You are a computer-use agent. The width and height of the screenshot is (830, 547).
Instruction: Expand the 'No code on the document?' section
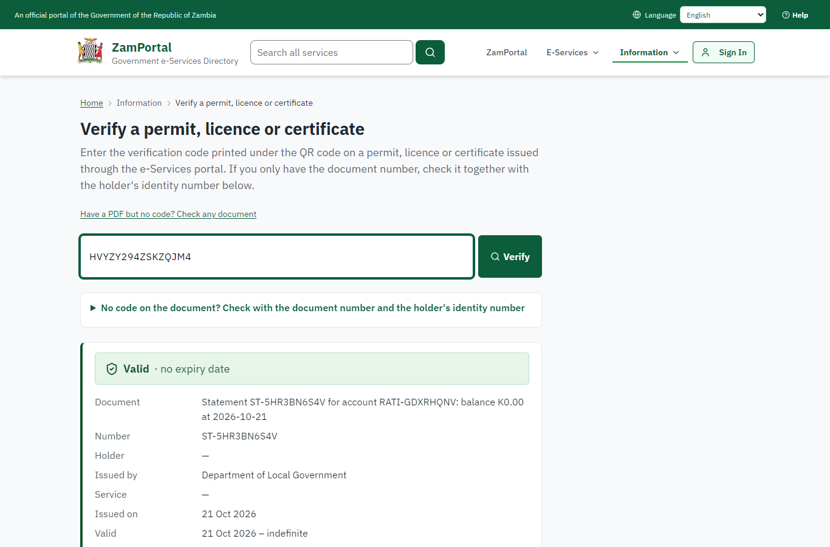pos(311,308)
